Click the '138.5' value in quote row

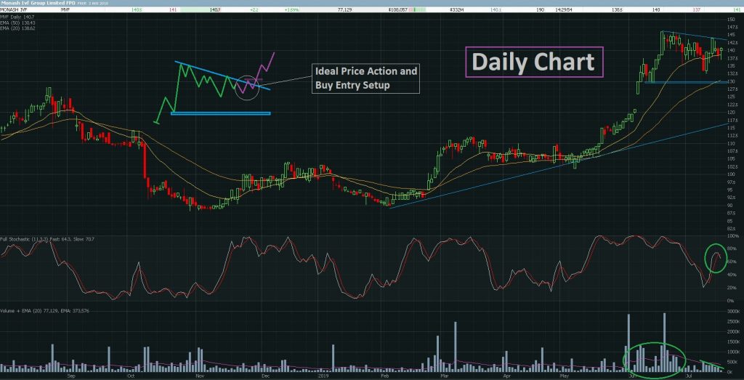click(x=618, y=9)
